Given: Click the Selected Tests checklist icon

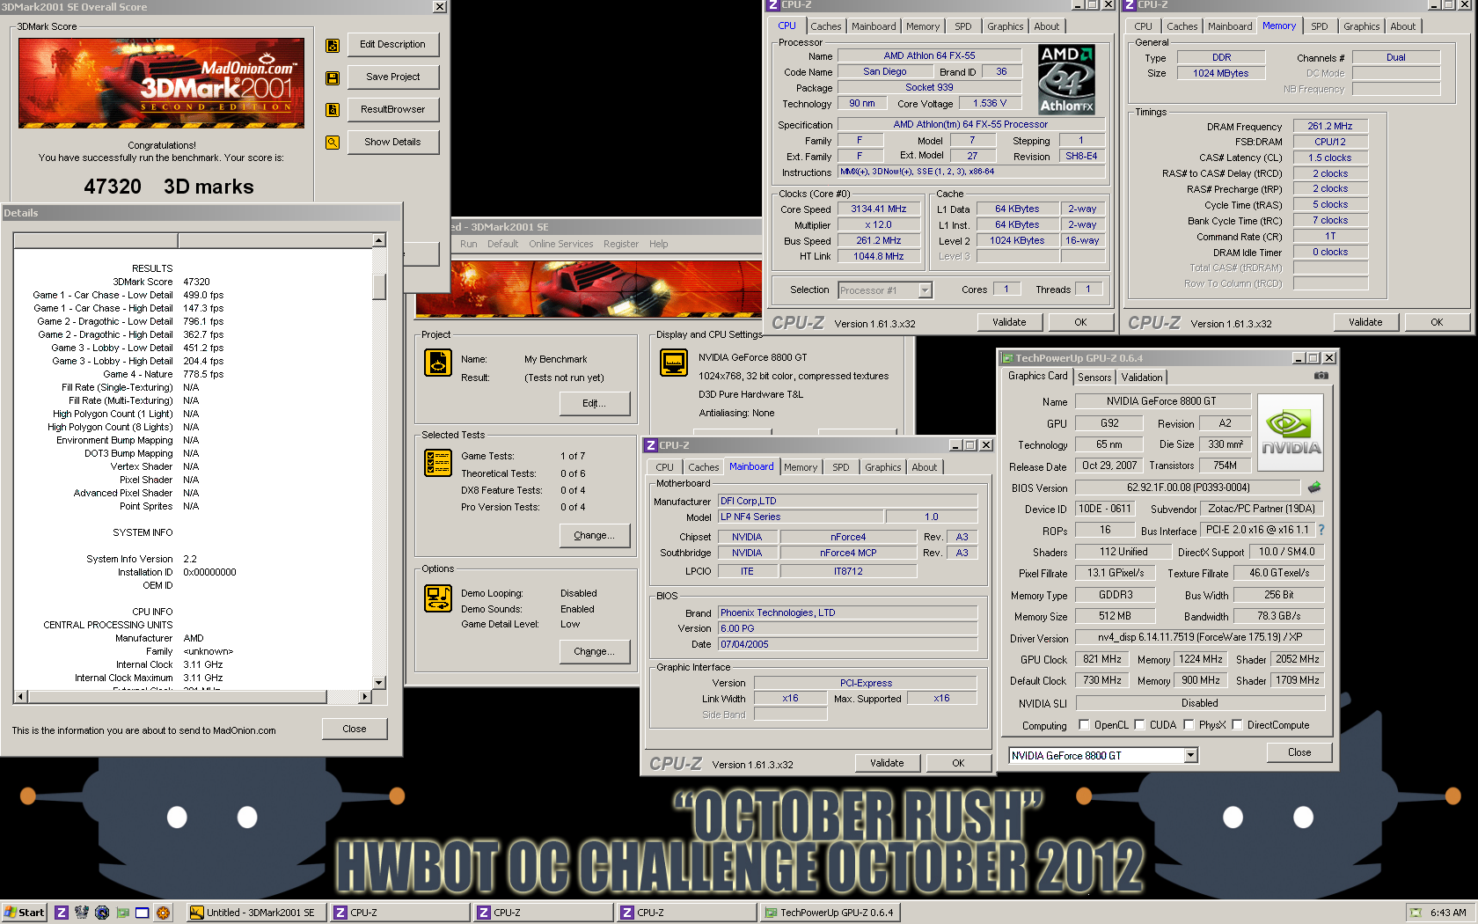Looking at the screenshot, I should coord(438,463).
